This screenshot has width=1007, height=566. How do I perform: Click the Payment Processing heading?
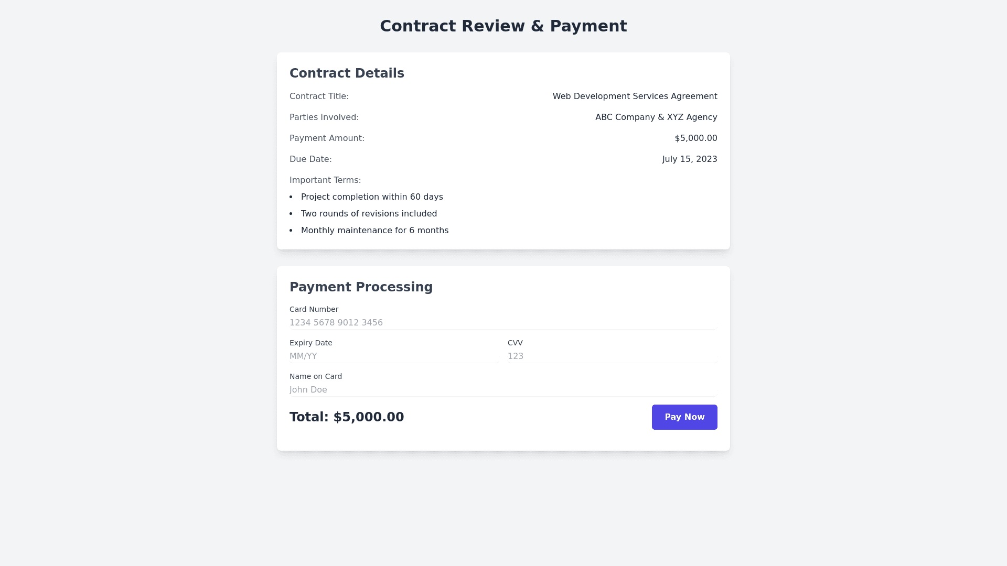(x=361, y=287)
